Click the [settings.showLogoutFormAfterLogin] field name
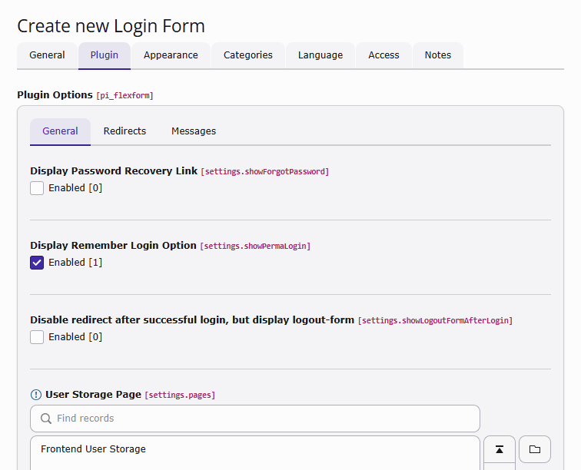Viewport: 581px width, 470px height. coord(436,320)
